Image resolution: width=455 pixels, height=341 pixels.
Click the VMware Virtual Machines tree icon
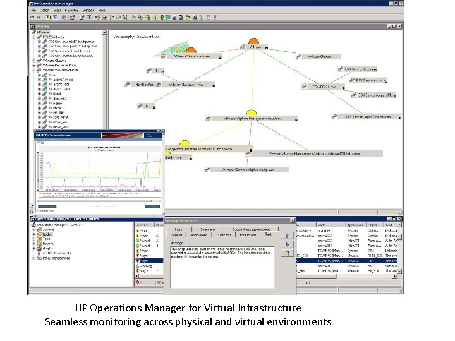pos(39,70)
